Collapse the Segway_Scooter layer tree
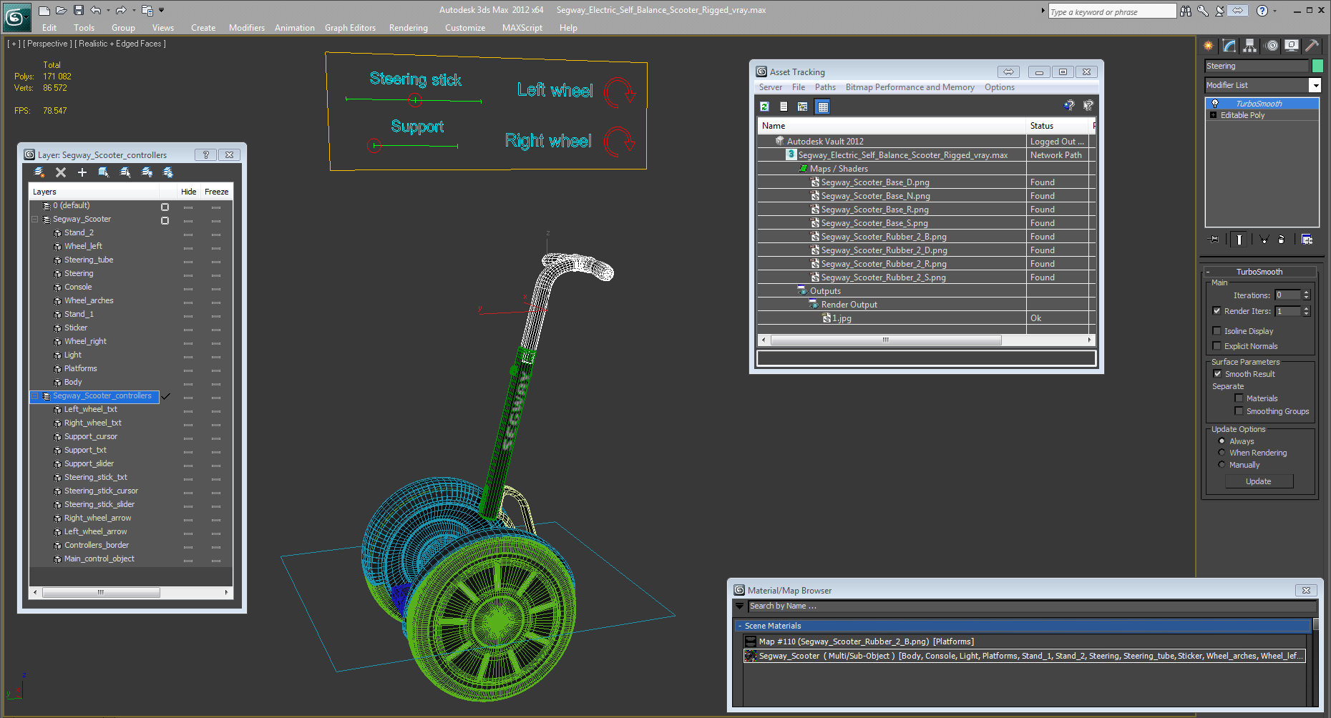 coord(34,220)
